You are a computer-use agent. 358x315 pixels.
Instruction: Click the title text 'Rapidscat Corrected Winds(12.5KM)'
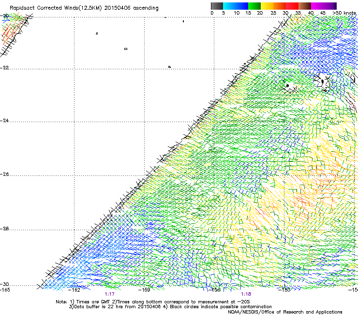click(x=56, y=8)
